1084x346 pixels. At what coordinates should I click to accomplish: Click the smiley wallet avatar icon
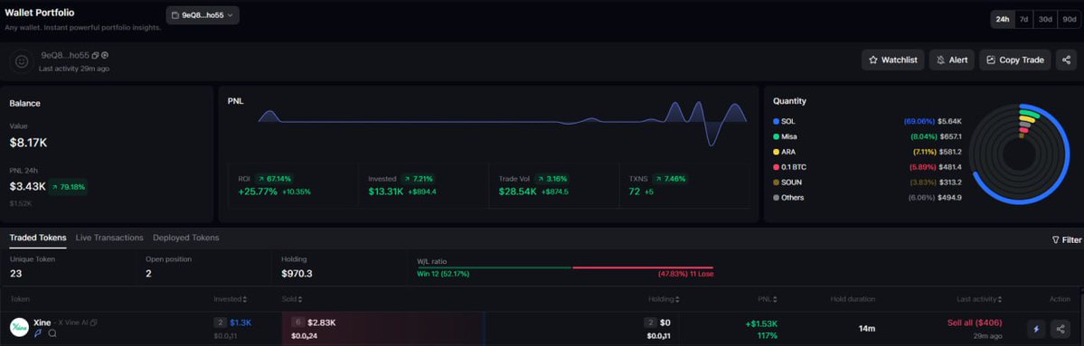pos(22,61)
